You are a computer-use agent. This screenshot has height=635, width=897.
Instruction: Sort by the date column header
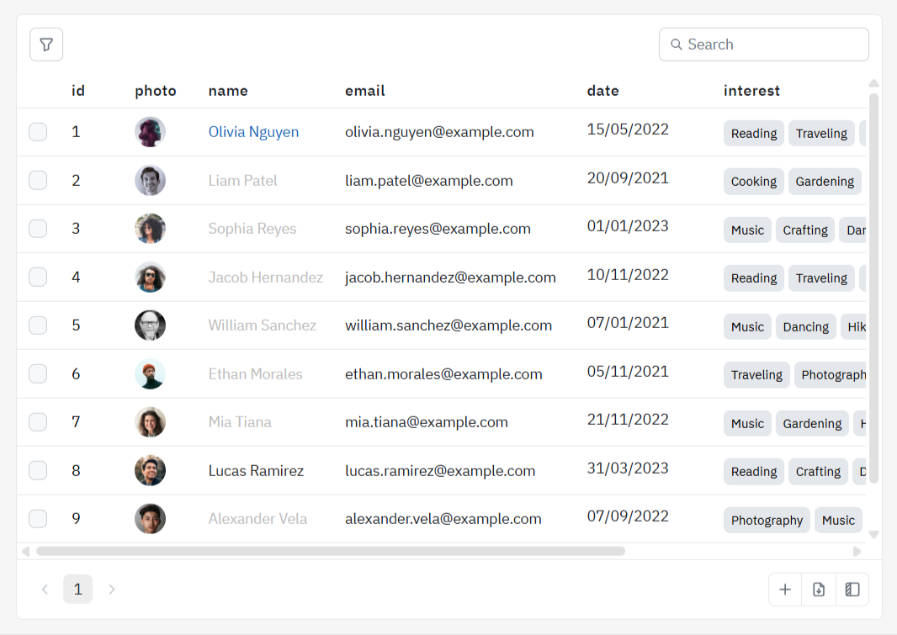[602, 91]
